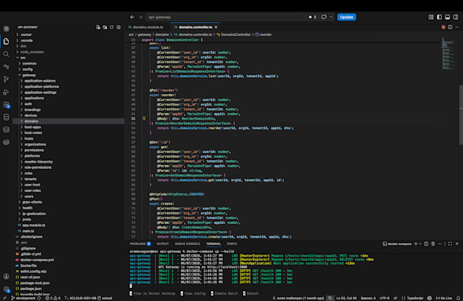Click New Folder icon in explorer header
The width and height of the screenshot is (463, 301).
click(105, 27)
